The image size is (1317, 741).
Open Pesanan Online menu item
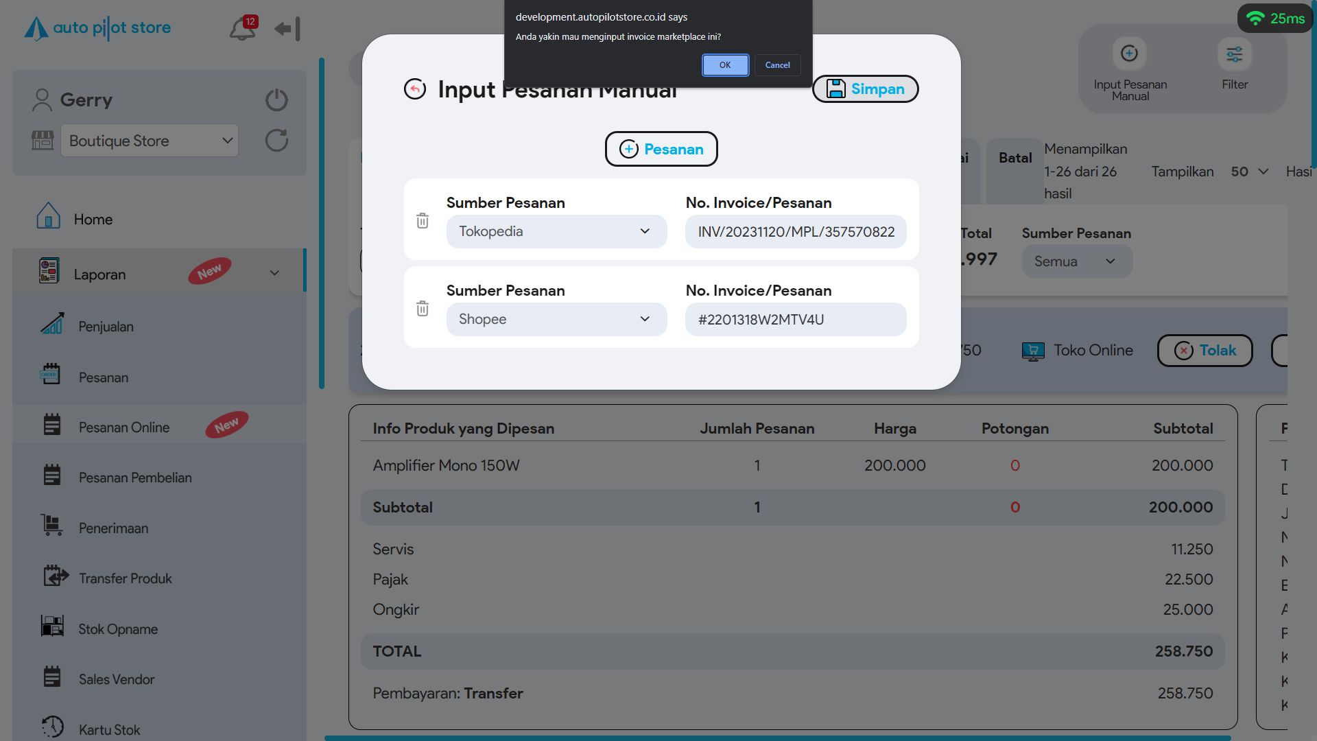tap(124, 427)
